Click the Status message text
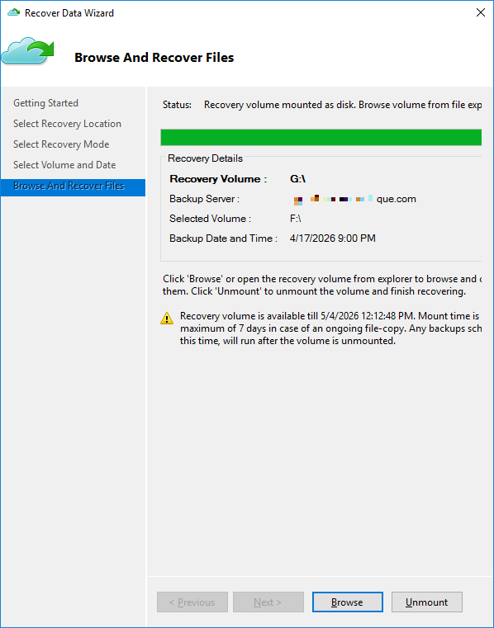Image resolution: width=494 pixels, height=628 pixels. pos(343,105)
